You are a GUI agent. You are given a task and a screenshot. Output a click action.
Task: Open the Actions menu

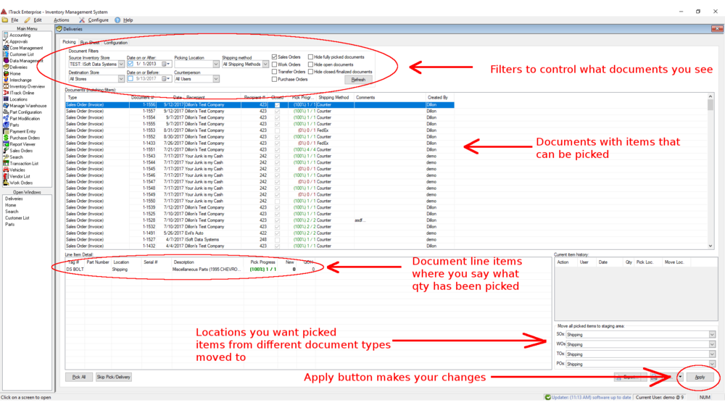pos(62,20)
